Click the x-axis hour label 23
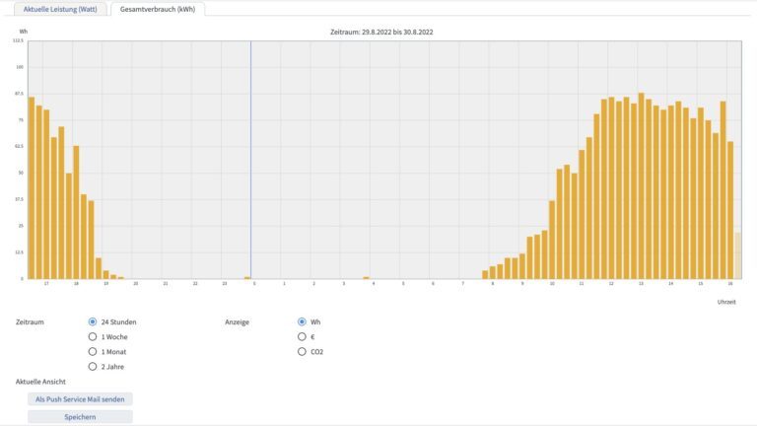This screenshot has width=757, height=426. point(225,284)
